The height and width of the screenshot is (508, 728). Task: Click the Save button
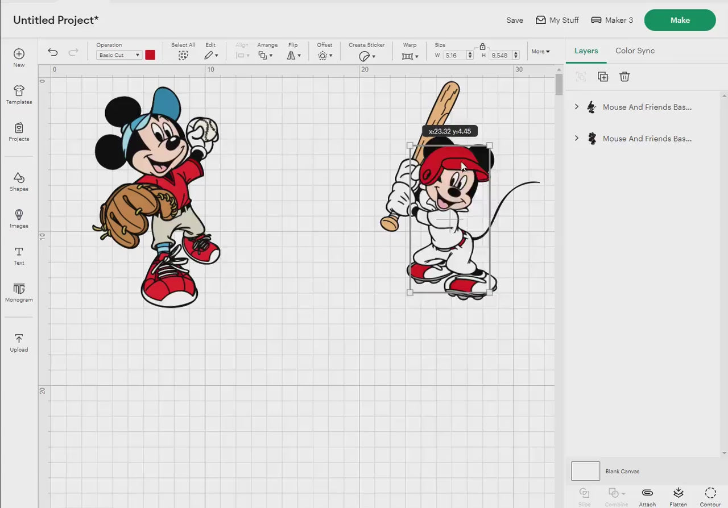click(x=515, y=20)
